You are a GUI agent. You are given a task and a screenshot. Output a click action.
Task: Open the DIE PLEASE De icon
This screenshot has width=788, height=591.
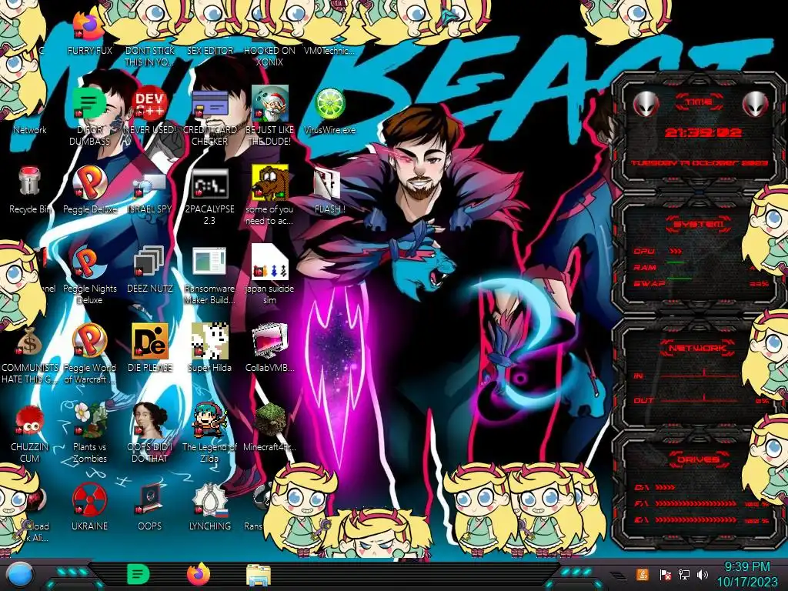149,341
